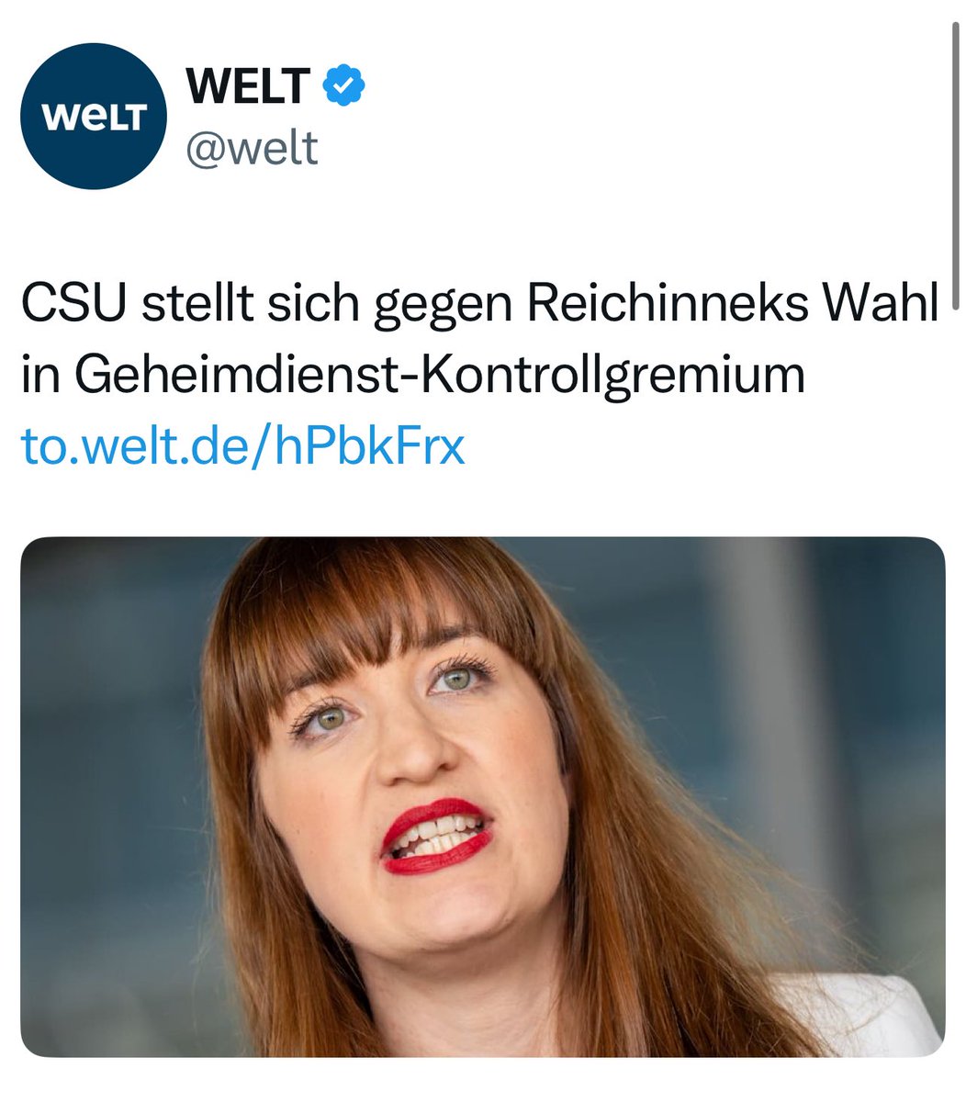Click the word CSU at tweet start
Image resolution: width=966 pixels, height=1102 pixels.
point(74,306)
